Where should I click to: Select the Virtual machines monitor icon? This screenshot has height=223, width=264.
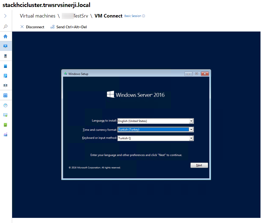coord(5,46)
